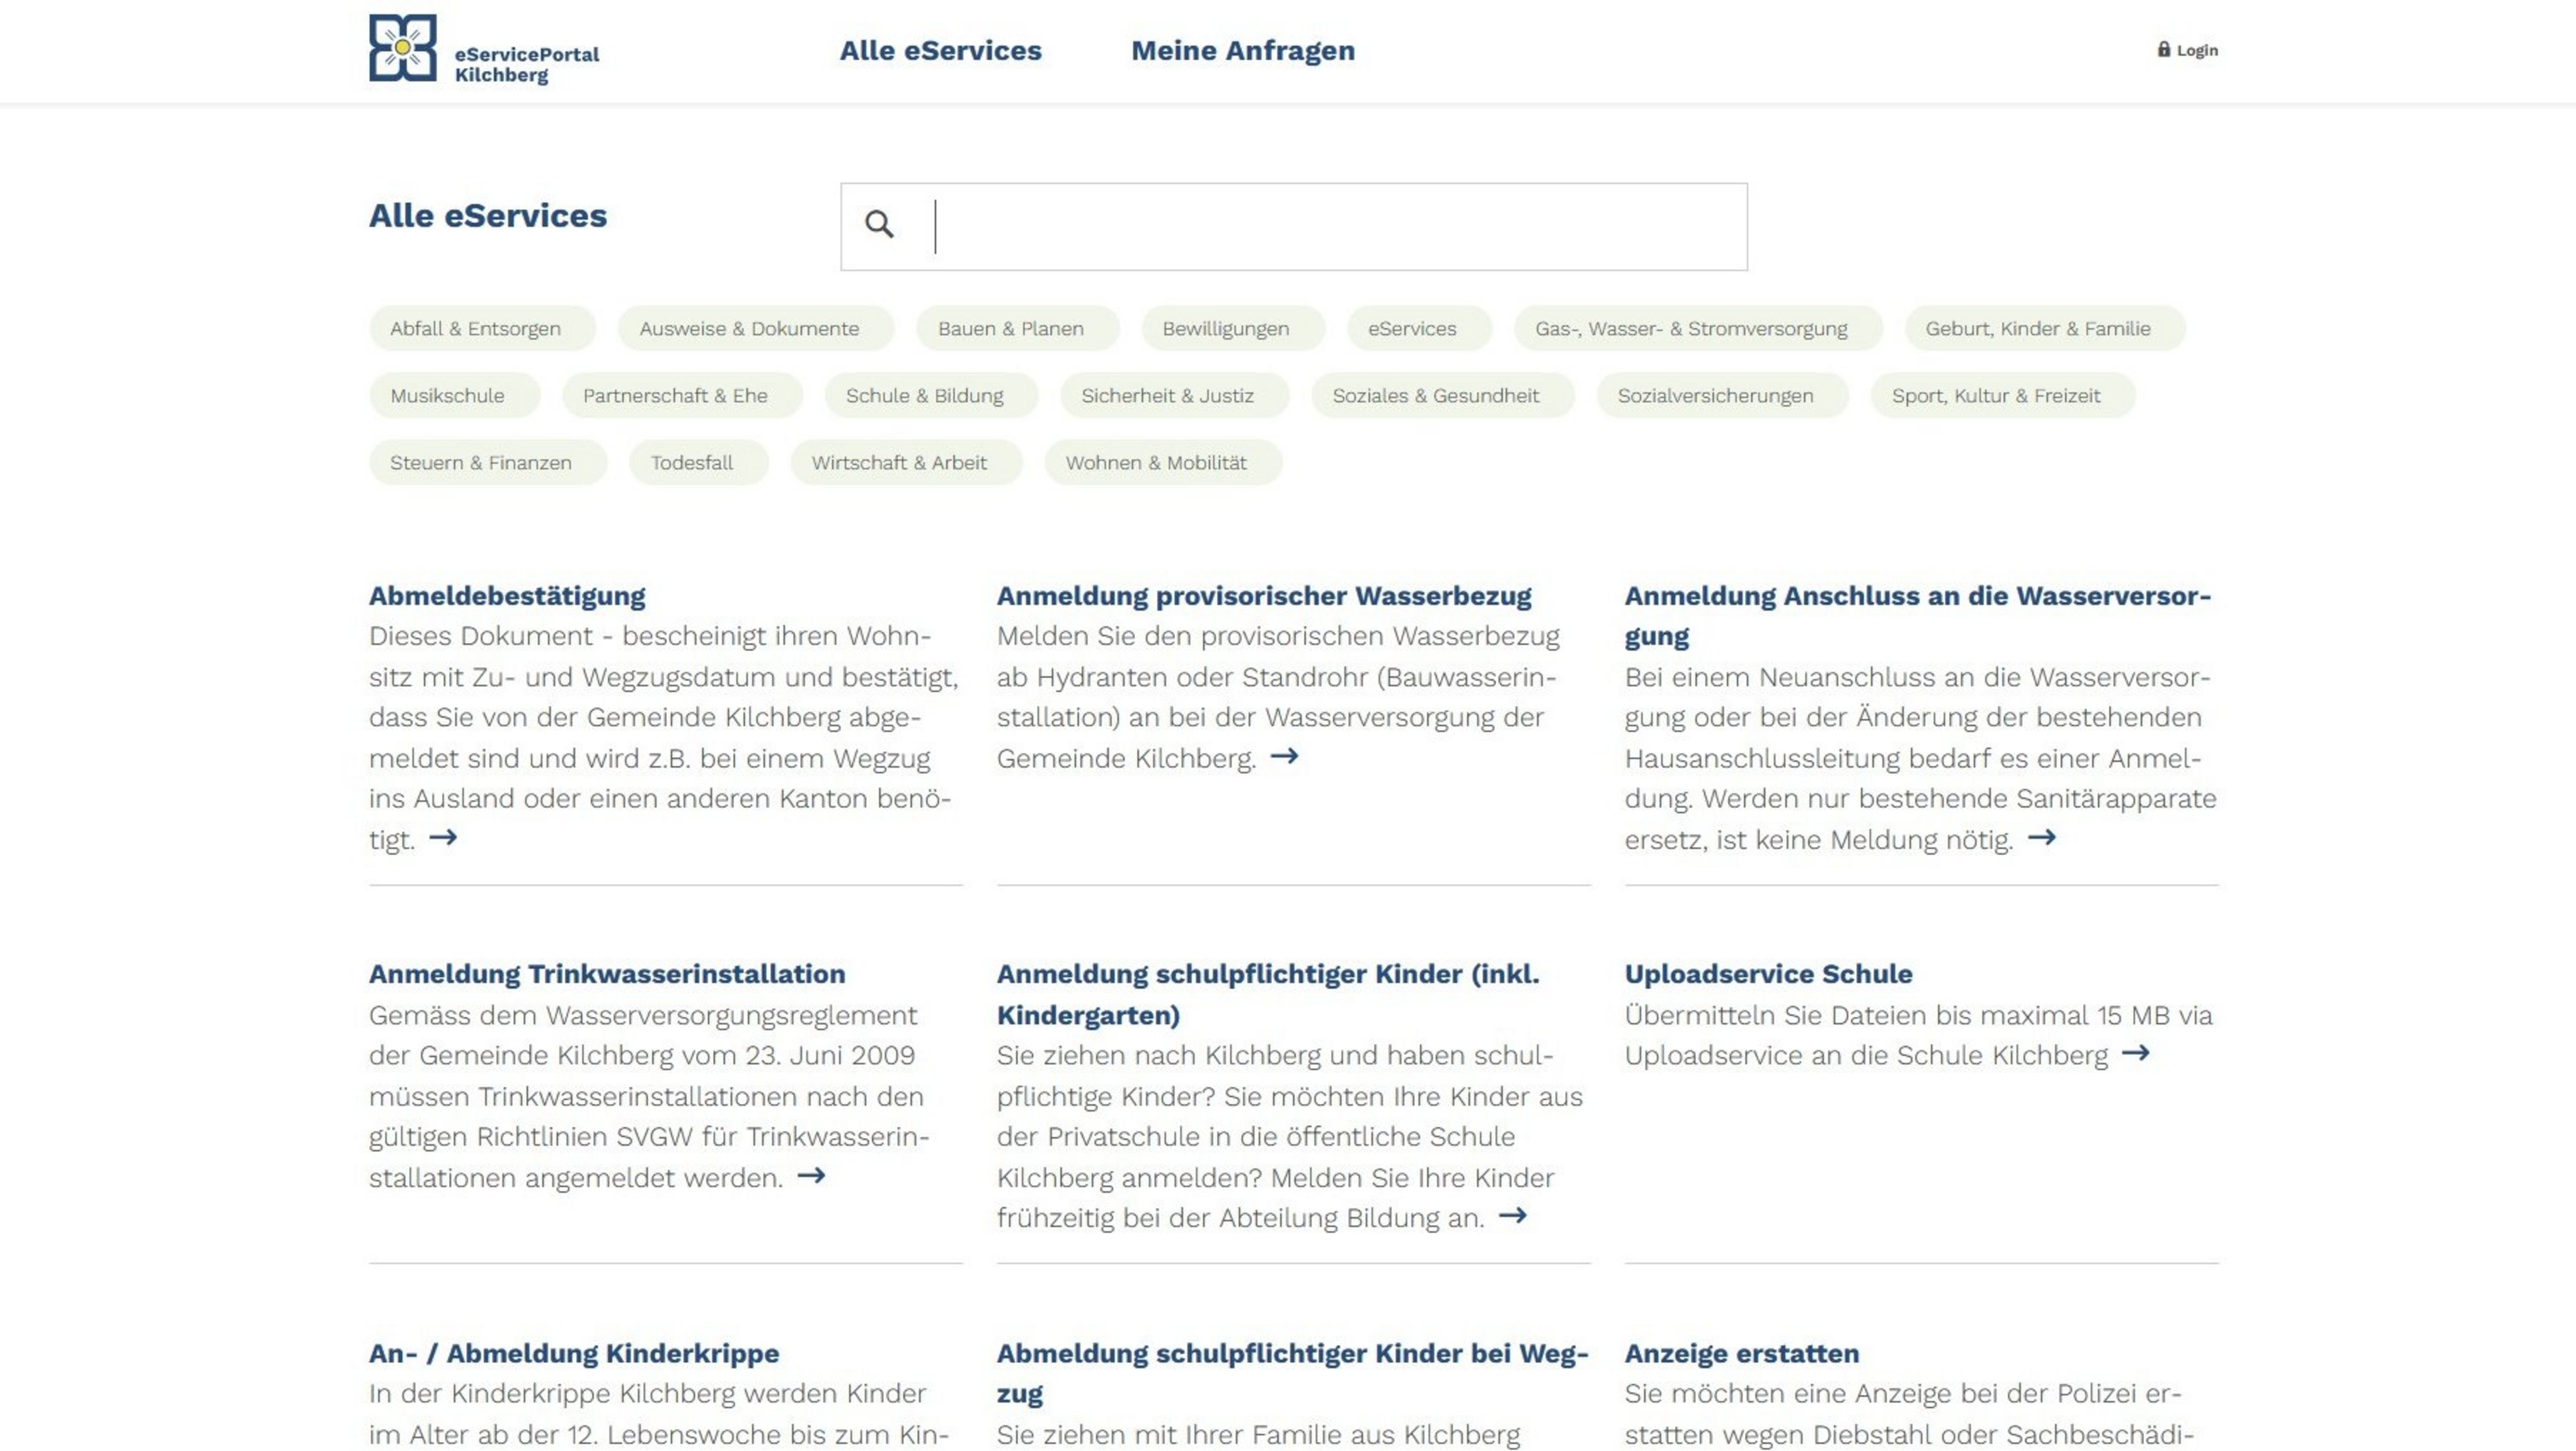2576x1451 pixels.
Task: Filter by Gas-, Wasser- & Stromversorgung
Action: (1698, 328)
